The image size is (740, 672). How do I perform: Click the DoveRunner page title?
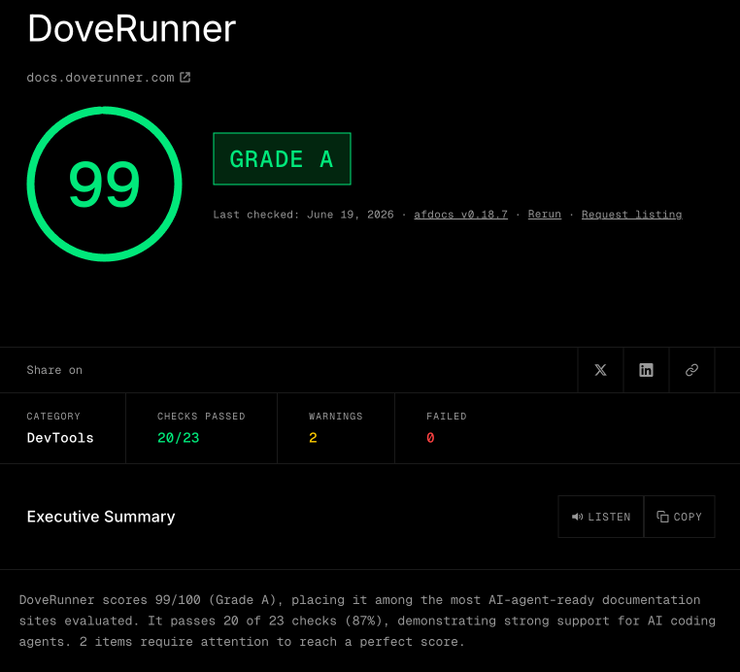(x=132, y=28)
